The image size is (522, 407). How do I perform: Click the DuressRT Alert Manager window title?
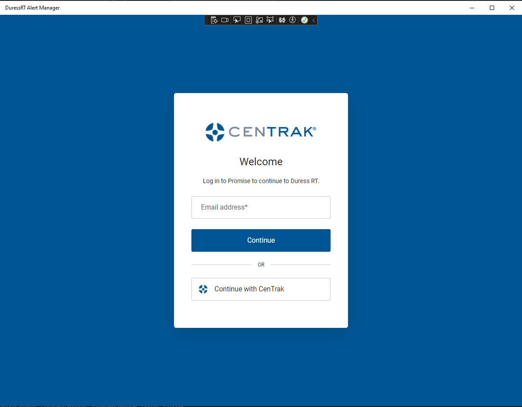tap(32, 7)
